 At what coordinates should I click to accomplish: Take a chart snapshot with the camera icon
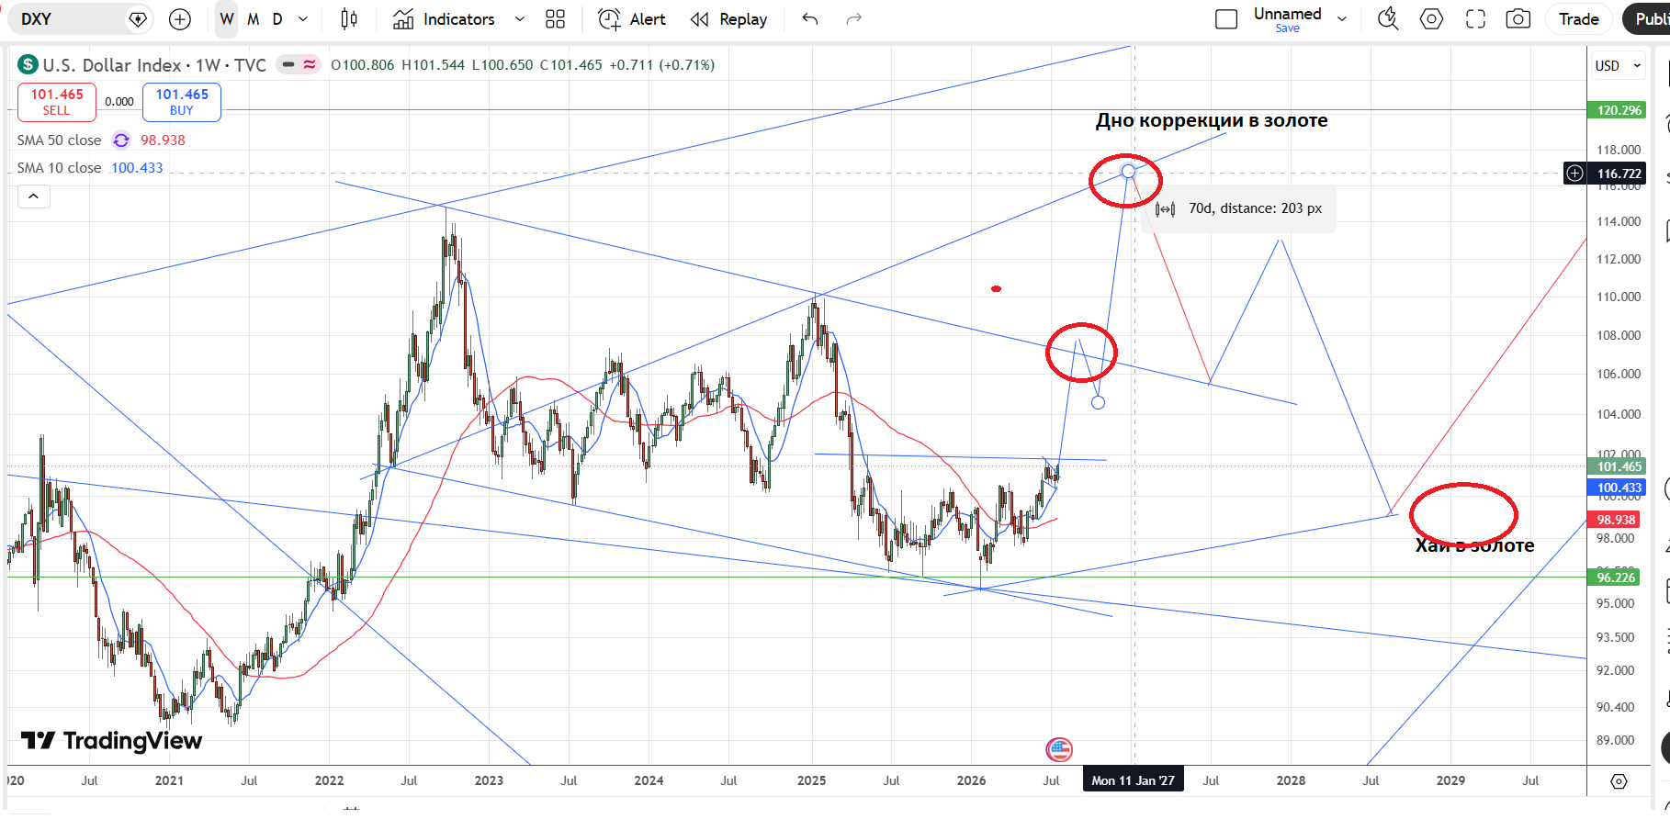pyautogui.click(x=1518, y=19)
